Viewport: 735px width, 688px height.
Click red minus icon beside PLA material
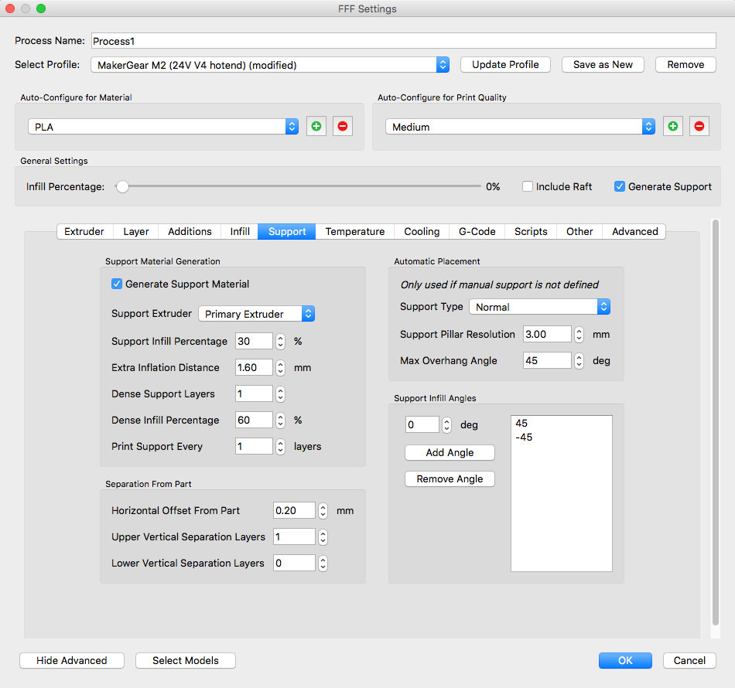click(x=342, y=127)
